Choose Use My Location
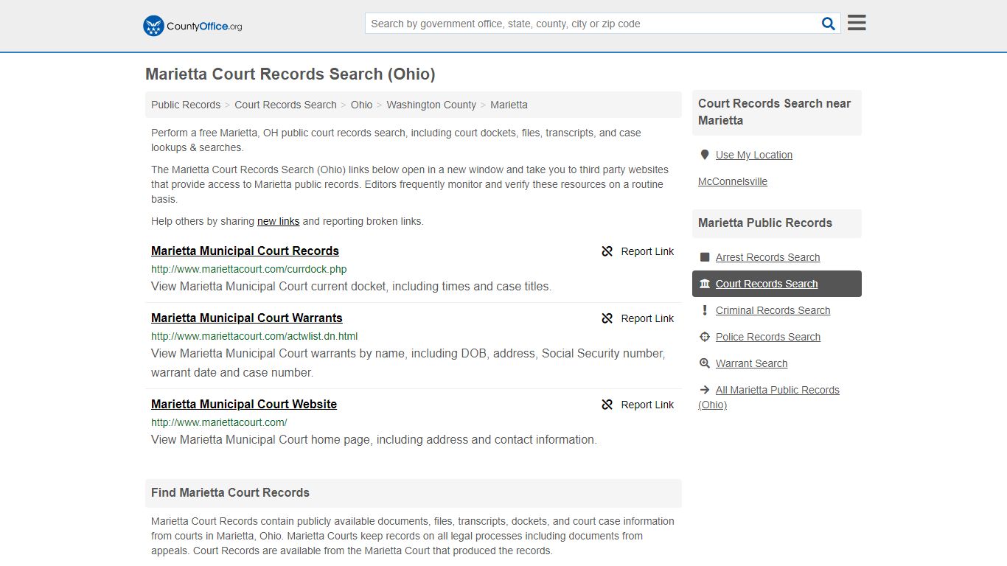The image size is (1007, 566). (x=754, y=155)
